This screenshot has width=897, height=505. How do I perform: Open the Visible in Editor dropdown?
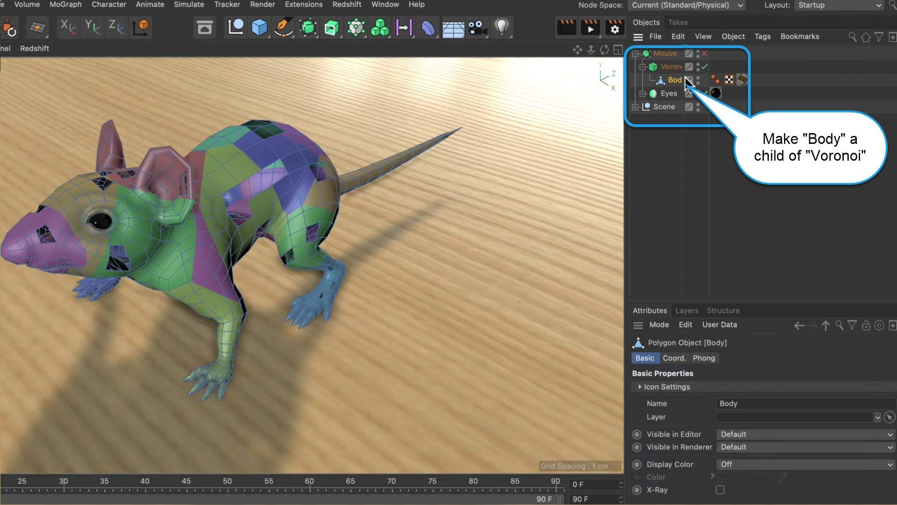804,434
